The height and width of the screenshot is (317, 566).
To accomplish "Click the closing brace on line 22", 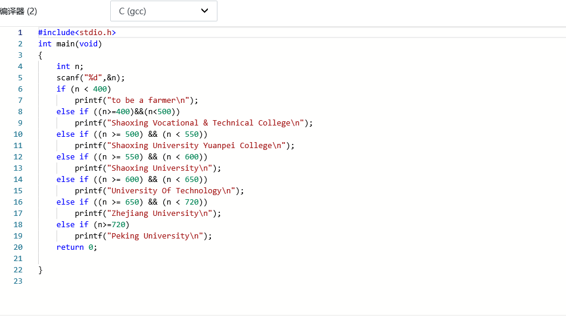I will [x=41, y=270].
